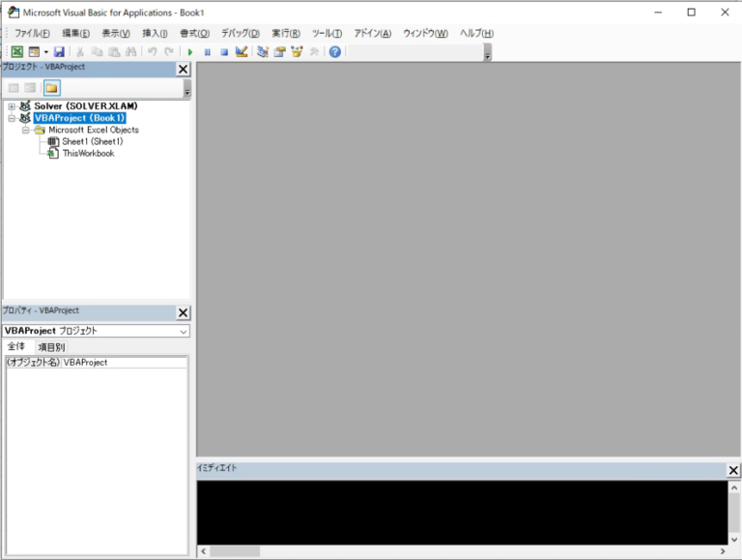The width and height of the screenshot is (742, 560).
Task: Click the Break pause icon
Action: coord(207,51)
